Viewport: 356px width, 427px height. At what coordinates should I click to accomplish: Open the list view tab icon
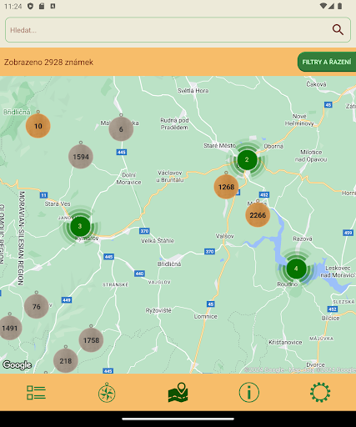[36, 393]
